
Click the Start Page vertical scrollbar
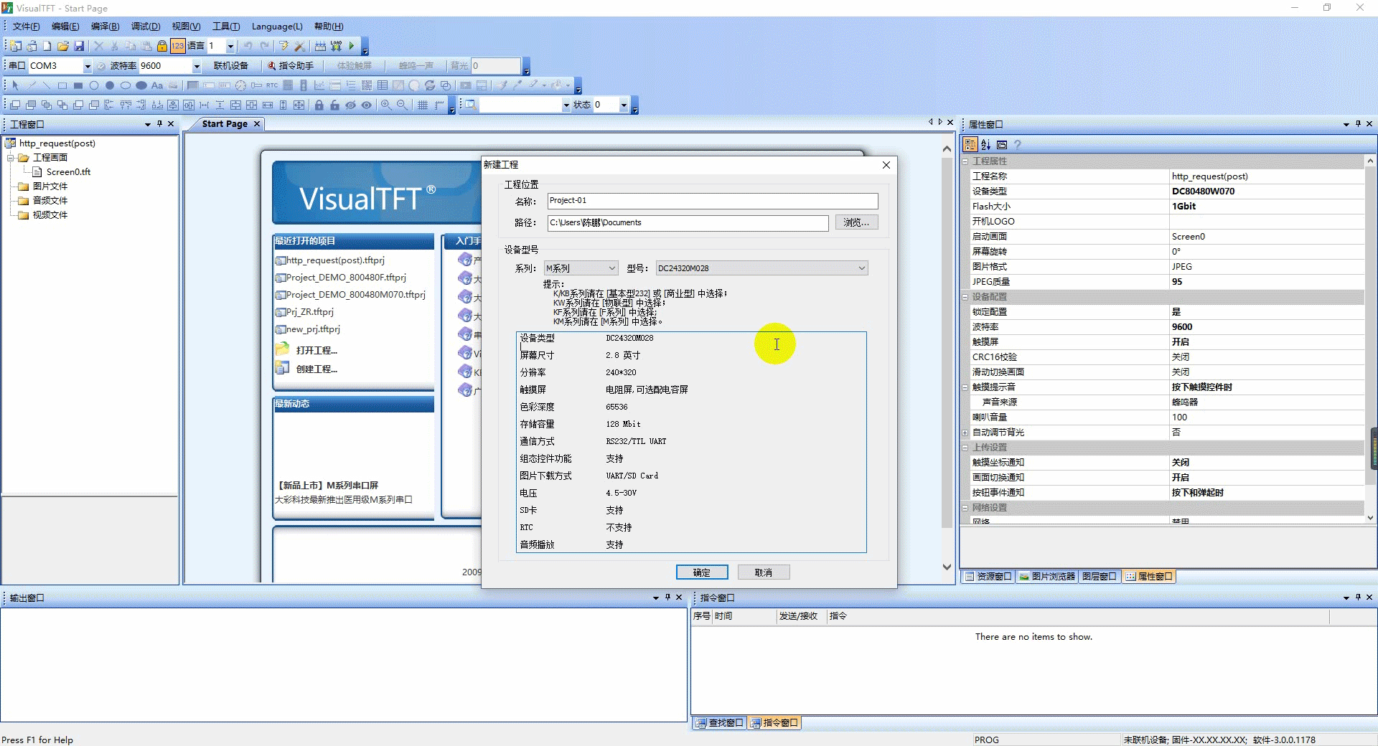click(947, 359)
